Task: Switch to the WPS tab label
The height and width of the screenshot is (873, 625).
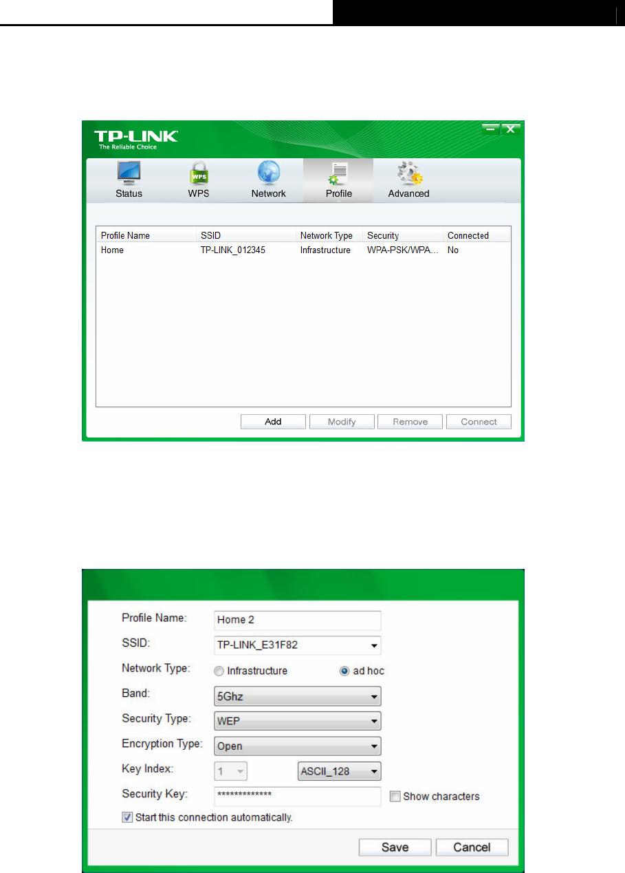Action: click(x=199, y=194)
